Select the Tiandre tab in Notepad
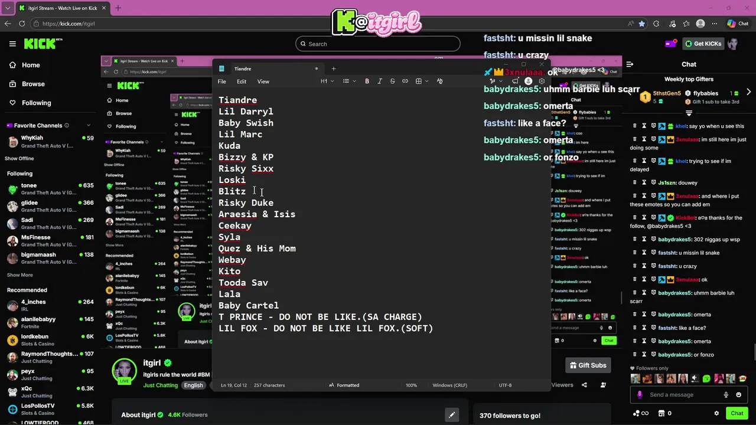This screenshot has width=756, height=425. [x=269, y=68]
